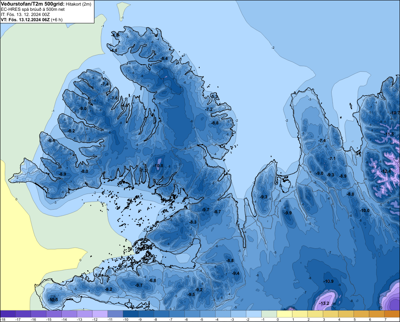Click the -10.8 temperature value on the map
Image resolution: width=400 pixels, height=322 pixels.
tap(158, 166)
